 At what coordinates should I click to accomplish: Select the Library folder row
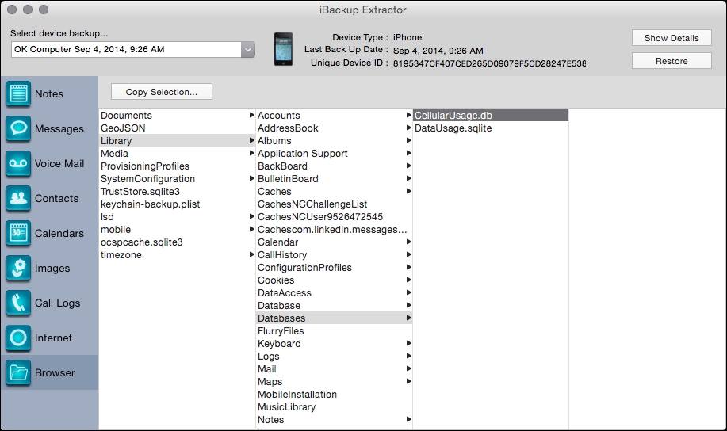point(177,140)
